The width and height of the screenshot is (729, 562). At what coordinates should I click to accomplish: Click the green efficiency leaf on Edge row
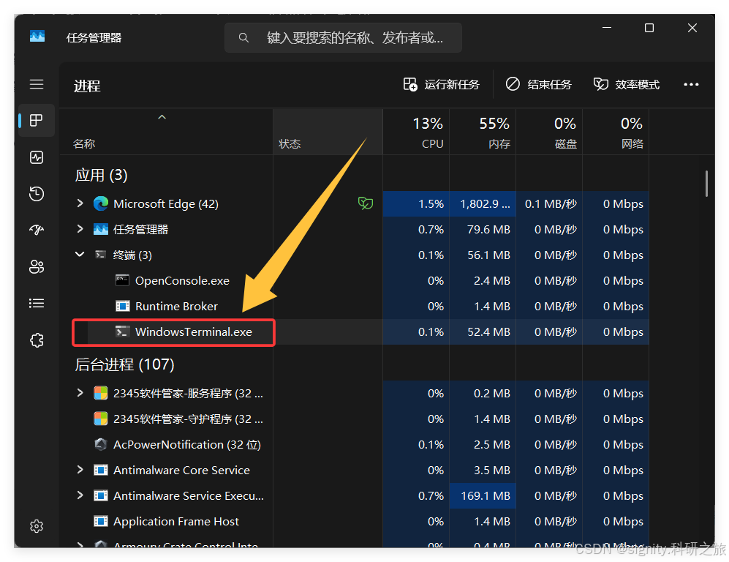[366, 203]
